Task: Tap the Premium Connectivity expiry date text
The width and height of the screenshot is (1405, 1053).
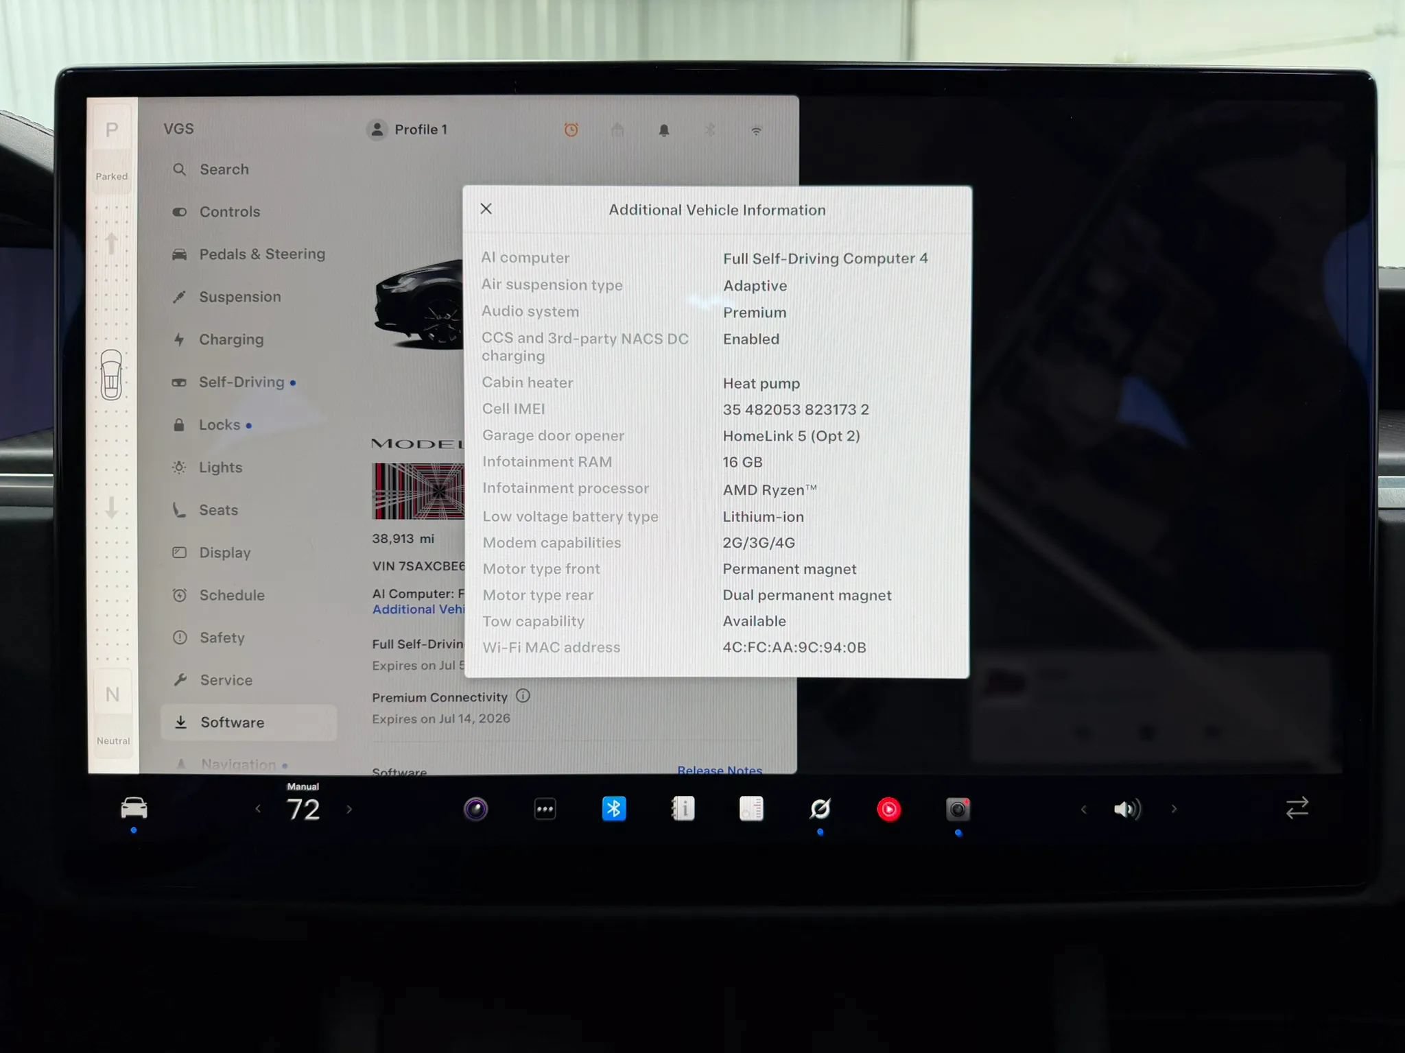Action: point(441,718)
